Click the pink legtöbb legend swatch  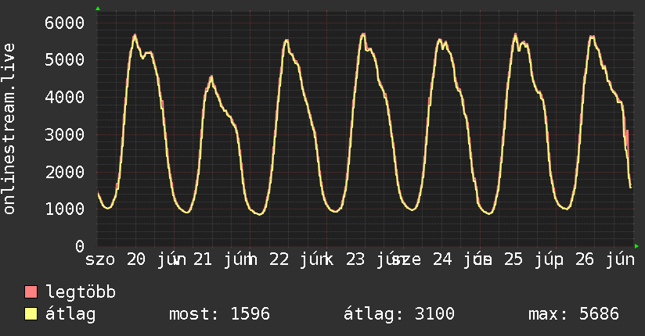pyautogui.click(x=31, y=291)
